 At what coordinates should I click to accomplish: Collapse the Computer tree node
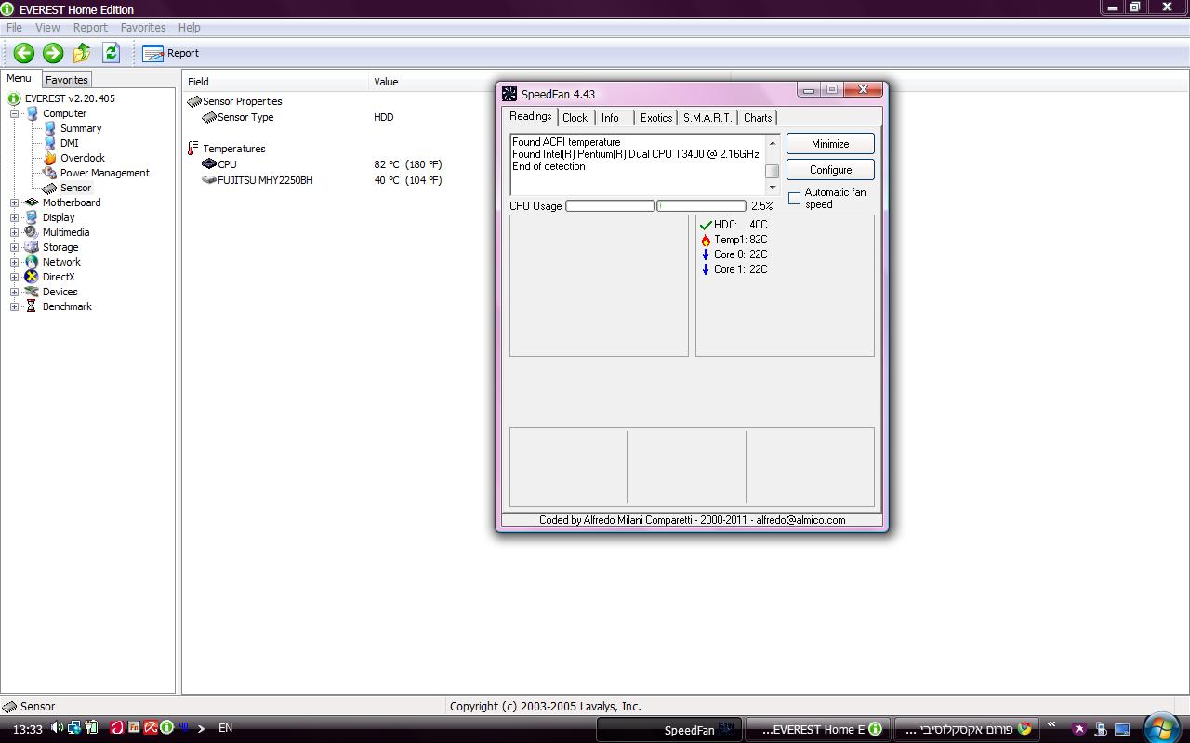[15, 113]
